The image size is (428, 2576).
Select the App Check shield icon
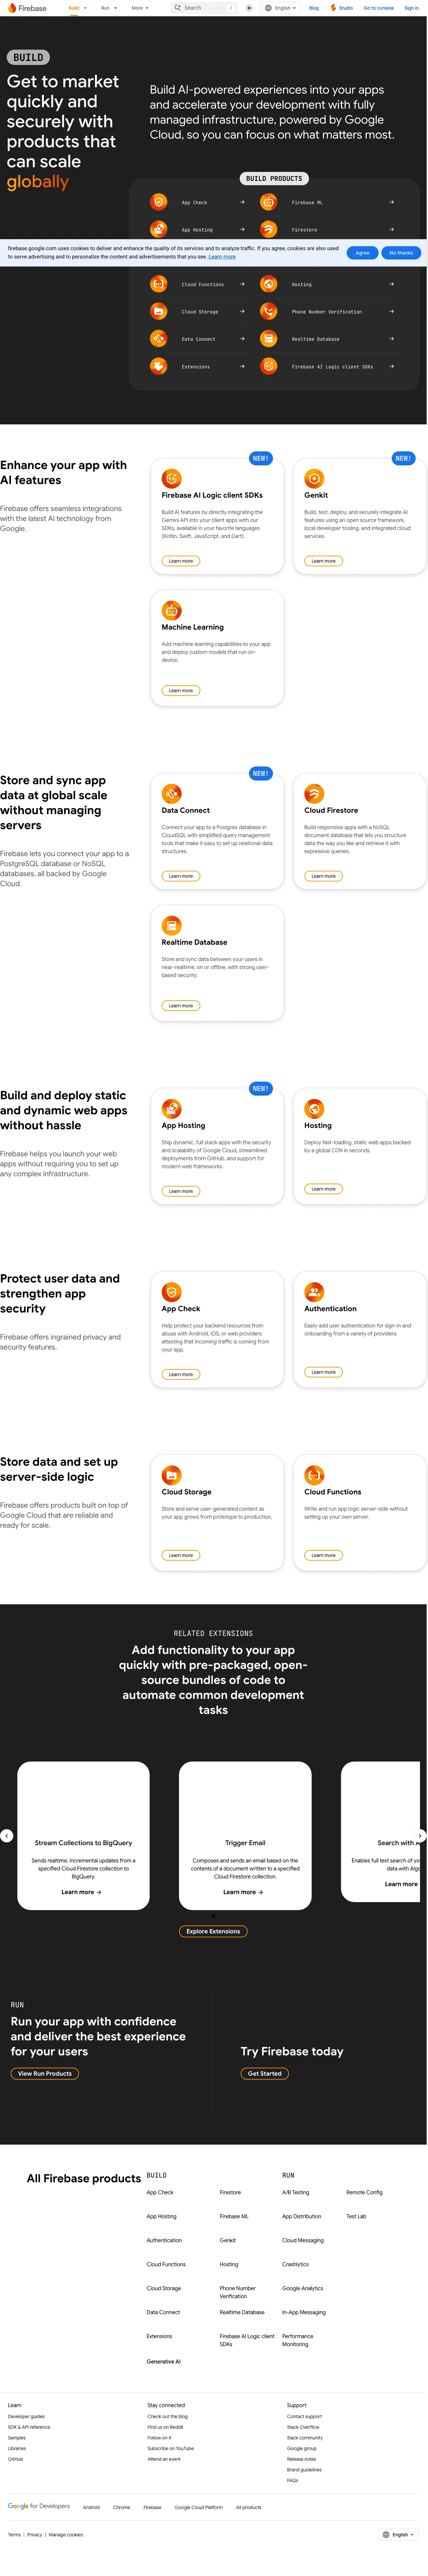[x=158, y=202]
